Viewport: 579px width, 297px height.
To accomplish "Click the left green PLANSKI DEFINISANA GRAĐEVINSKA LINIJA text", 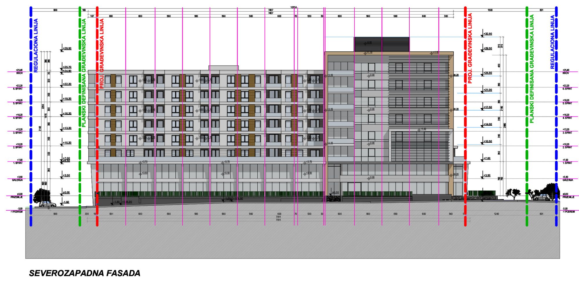I will coord(84,73).
